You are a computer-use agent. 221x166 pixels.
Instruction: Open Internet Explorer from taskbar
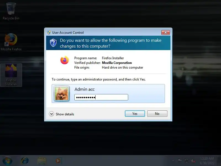25,161
